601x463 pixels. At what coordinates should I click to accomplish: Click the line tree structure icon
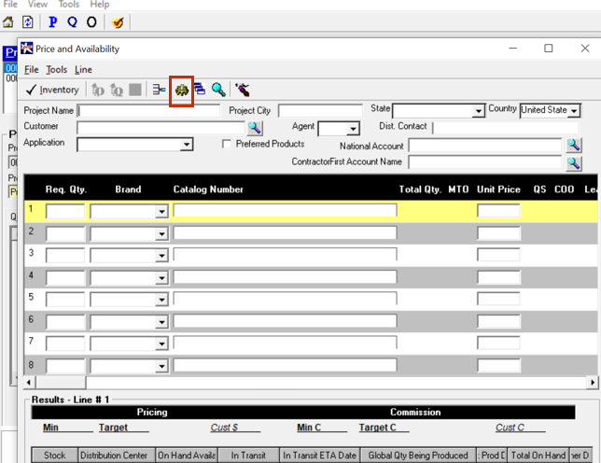tap(159, 90)
